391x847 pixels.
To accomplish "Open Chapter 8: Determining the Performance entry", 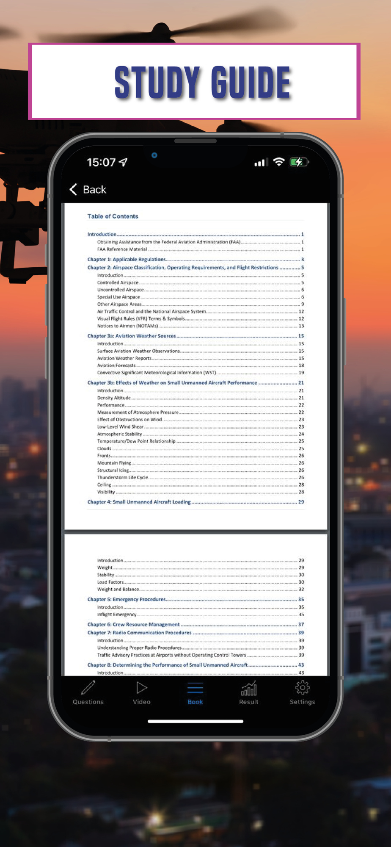I will tap(195, 665).
